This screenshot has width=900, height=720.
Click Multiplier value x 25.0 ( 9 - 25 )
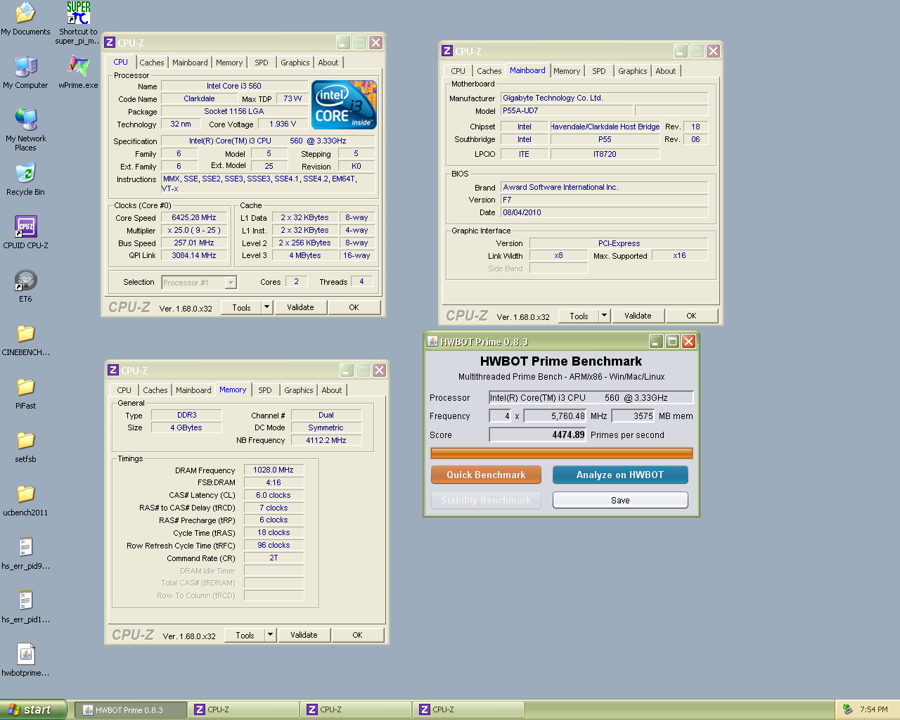pyautogui.click(x=194, y=230)
